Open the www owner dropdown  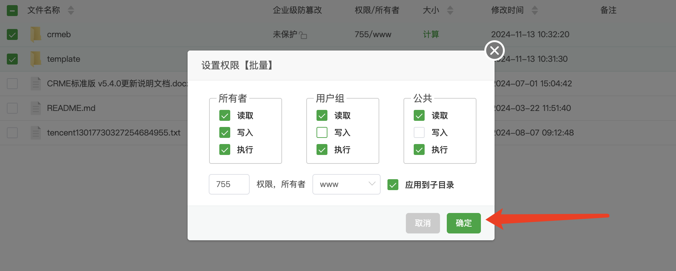pos(346,184)
